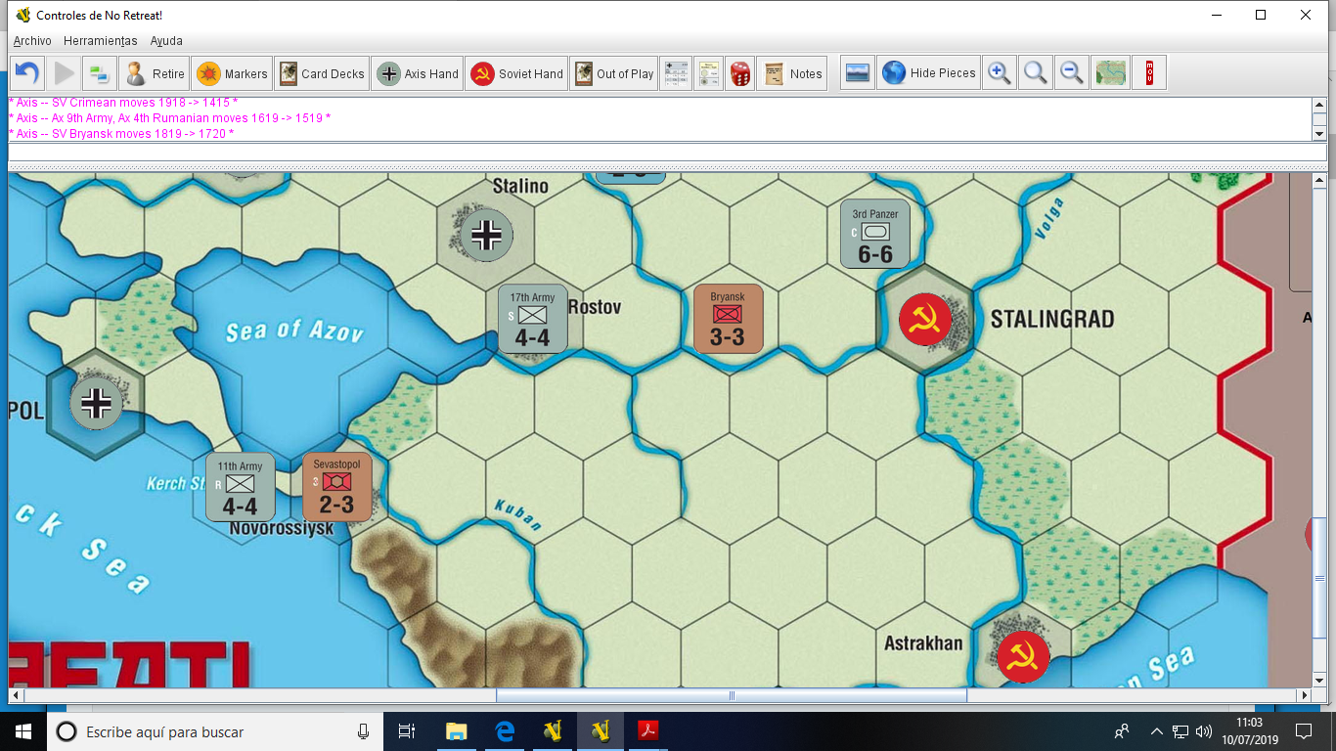
Task: Open the Notes window
Action: (x=792, y=73)
